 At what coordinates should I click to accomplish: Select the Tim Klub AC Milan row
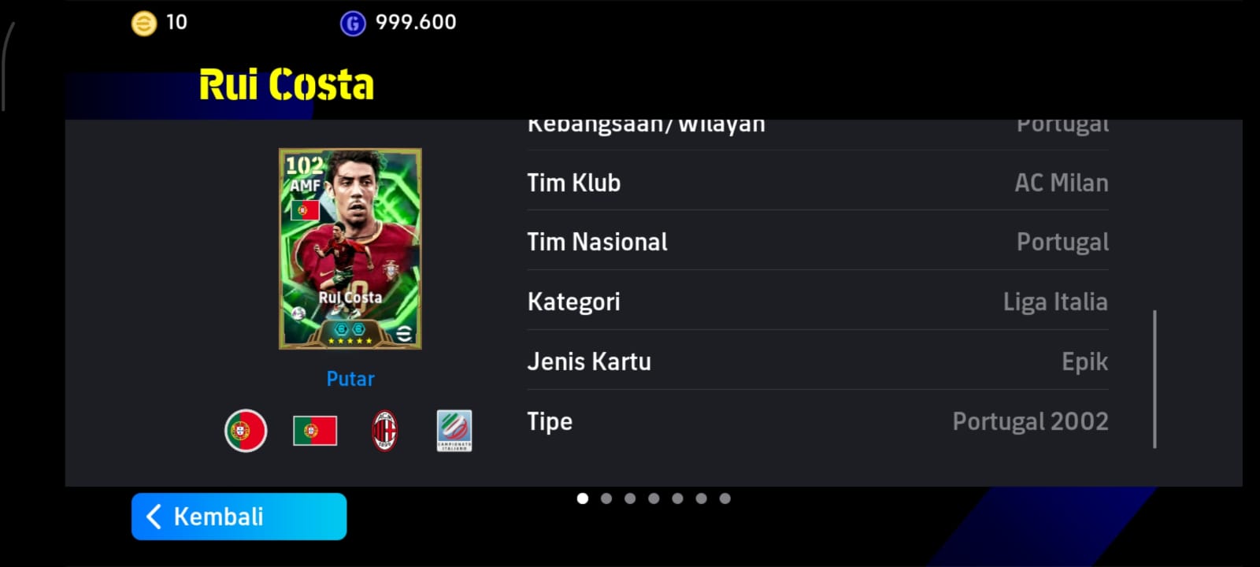point(817,183)
